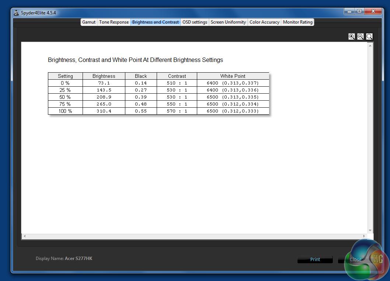Viewport: 390px width, 281px height.
Task: Click black level value 0.14
Action: coord(141,83)
